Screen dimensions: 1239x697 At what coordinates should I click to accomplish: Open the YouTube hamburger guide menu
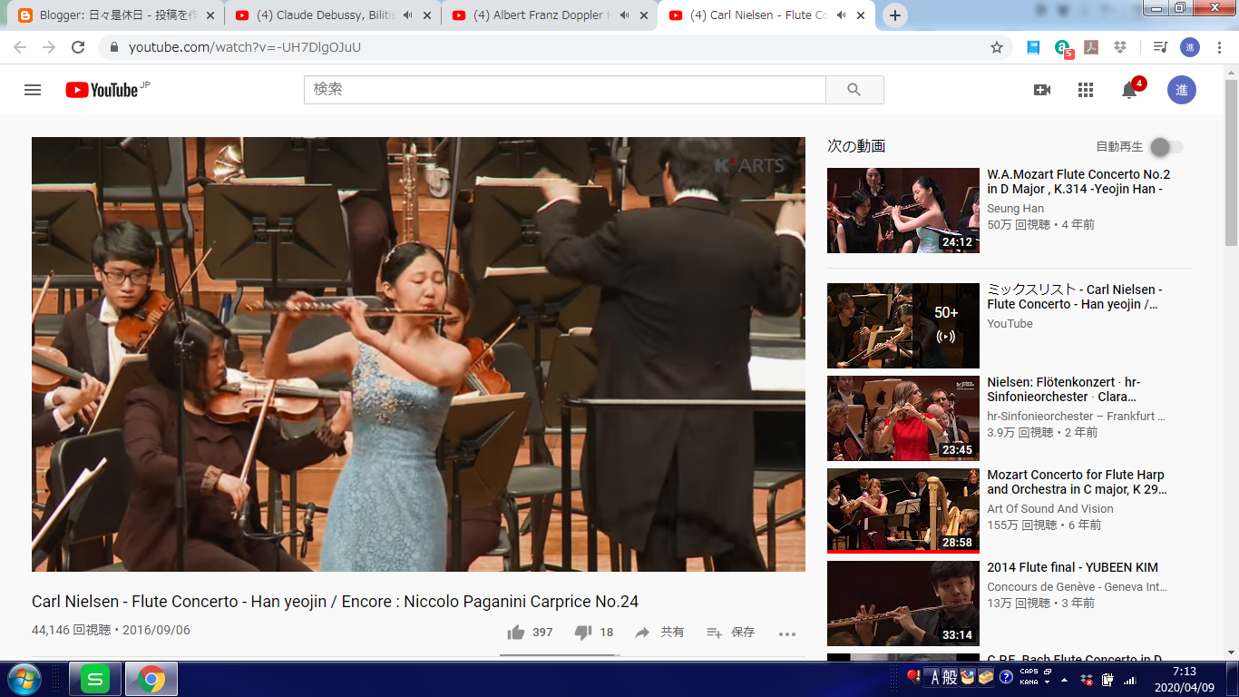pyautogui.click(x=33, y=90)
